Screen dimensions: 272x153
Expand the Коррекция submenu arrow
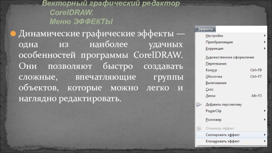265,48
